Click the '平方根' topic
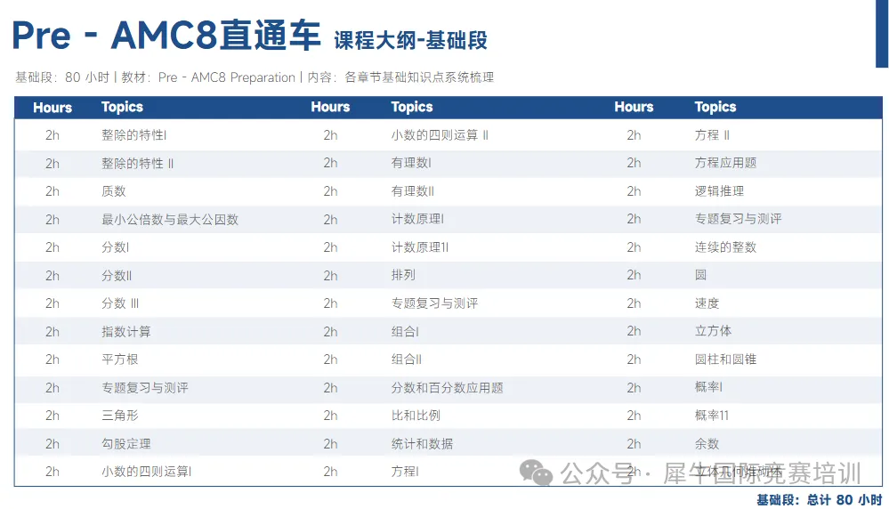 tap(119, 360)
